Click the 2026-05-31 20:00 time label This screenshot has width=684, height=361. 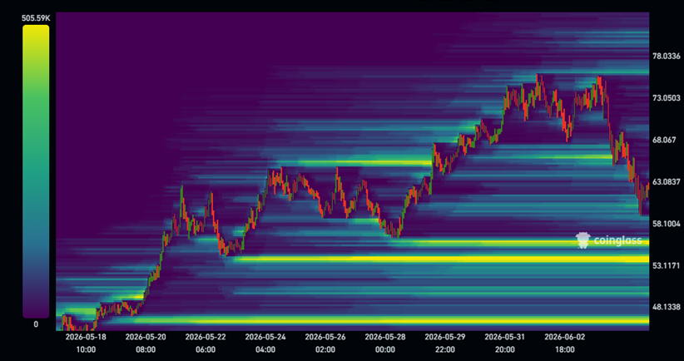pyautogui.click(x=505, y=344)
